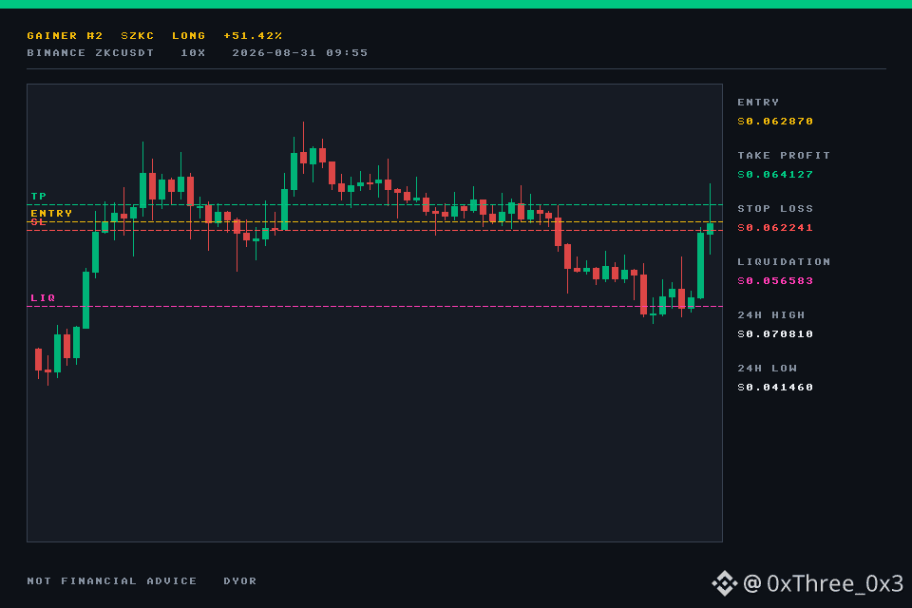
Task: Click the 10X leverage text
Action: 193,53
